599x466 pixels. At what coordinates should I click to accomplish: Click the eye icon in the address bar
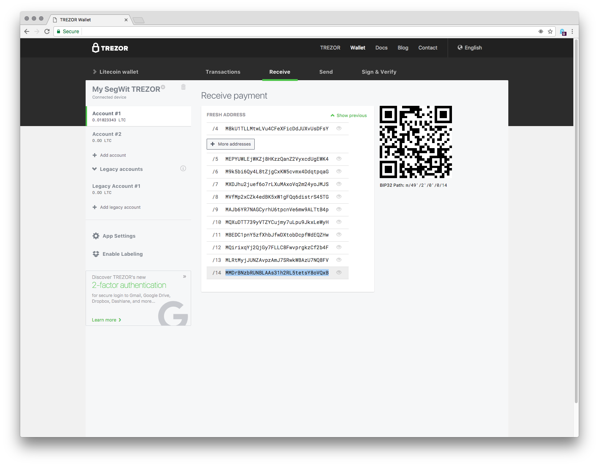coord(541,31)
